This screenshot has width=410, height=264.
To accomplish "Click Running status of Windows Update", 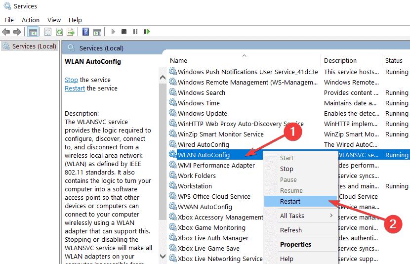I will tap(397, 113).
